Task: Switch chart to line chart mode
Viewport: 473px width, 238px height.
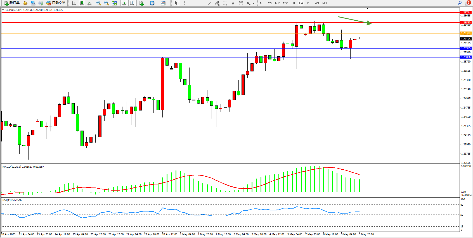Action: pyautogui.click(x=89, y=3)
